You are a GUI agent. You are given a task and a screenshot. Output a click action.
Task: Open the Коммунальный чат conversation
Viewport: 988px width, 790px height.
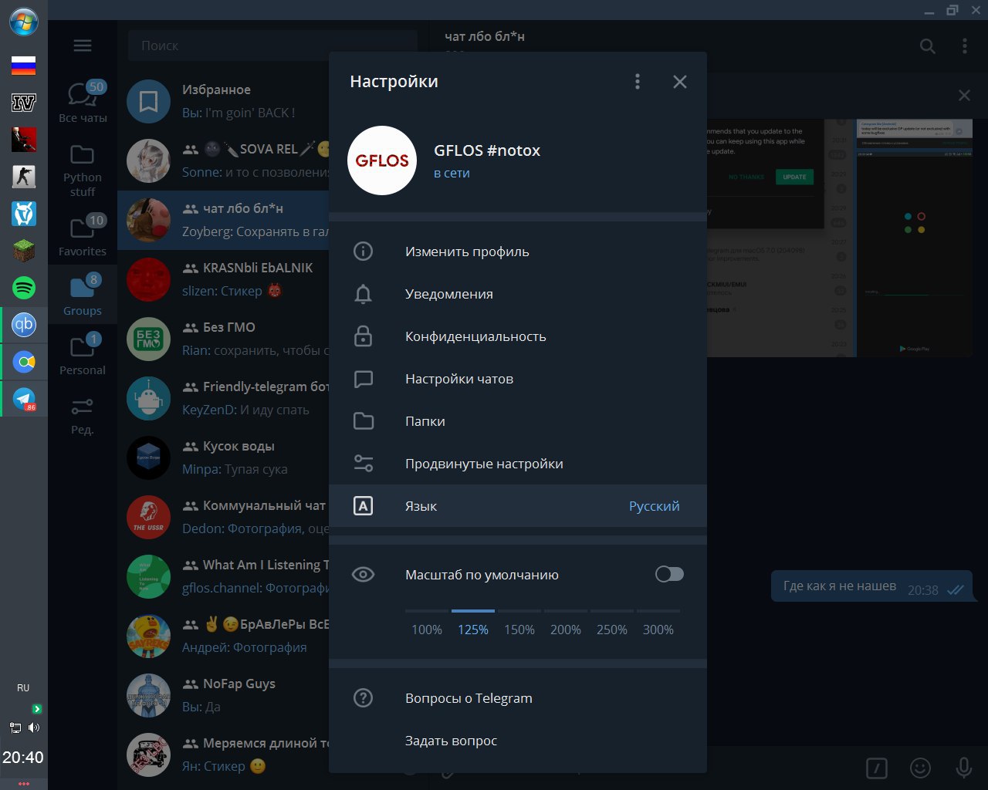pyautogui.click(x=224, y=517)
